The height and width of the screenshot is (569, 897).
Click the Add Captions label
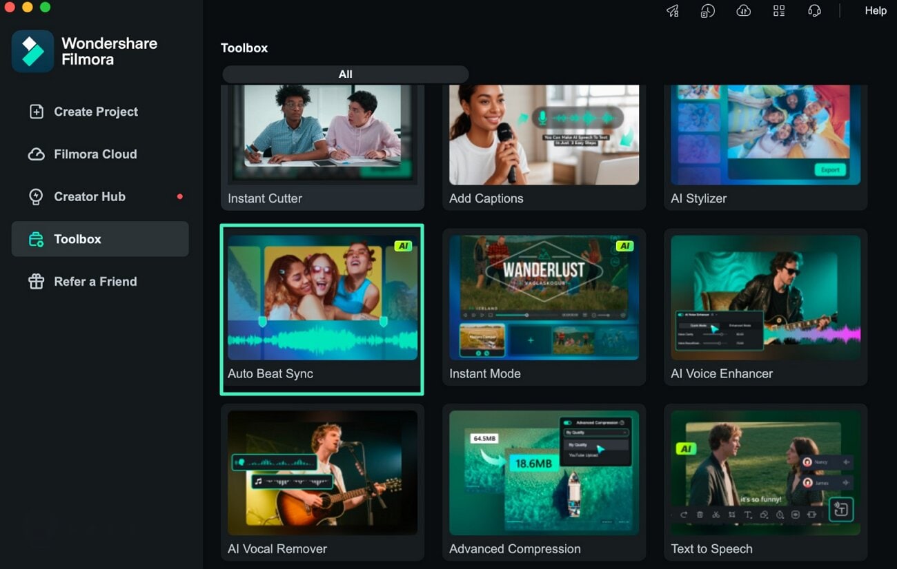[x=486, y=198]
